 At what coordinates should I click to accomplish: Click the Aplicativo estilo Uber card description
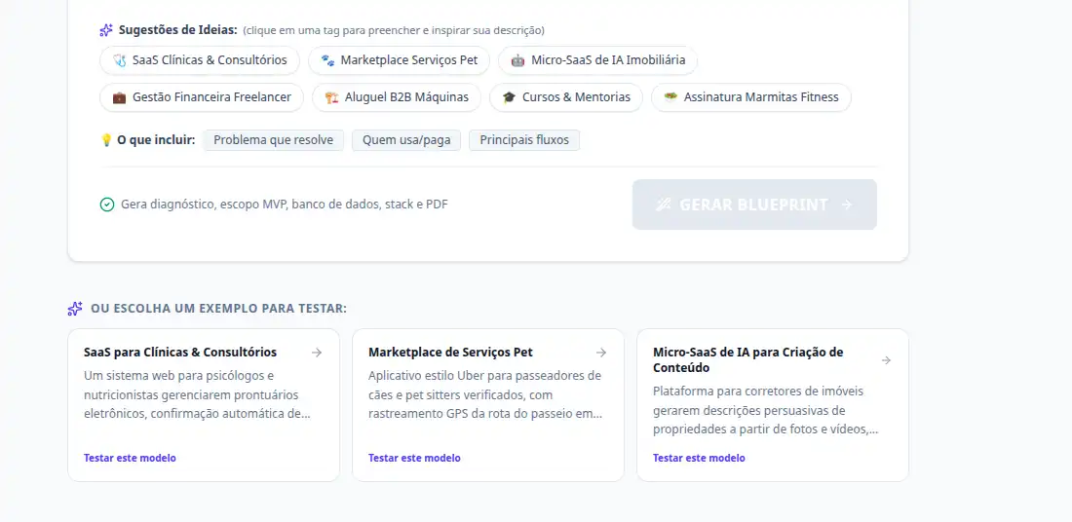pos(485,395)
